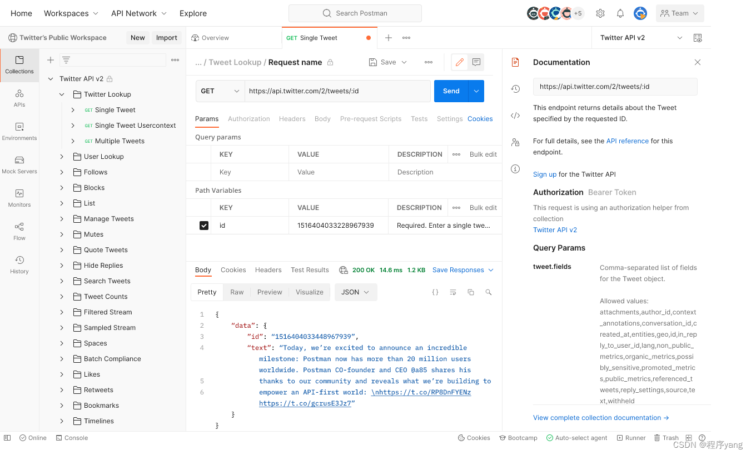751x455 pixels.
Task: Open the Mock Servers sidebar panel
Action: 19,165
